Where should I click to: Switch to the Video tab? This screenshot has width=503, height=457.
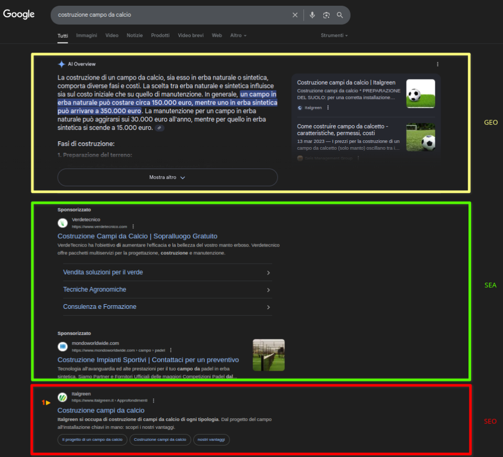point(112,35)
